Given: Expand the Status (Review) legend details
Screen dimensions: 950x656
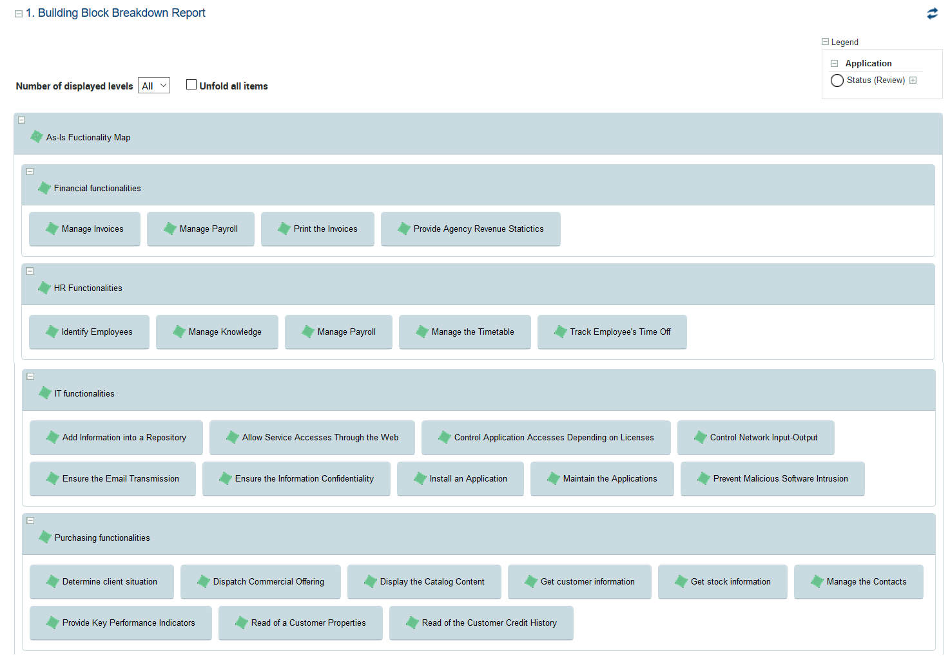Looking at the screenshot, I should pyautogui.click(x=913, y=80).
